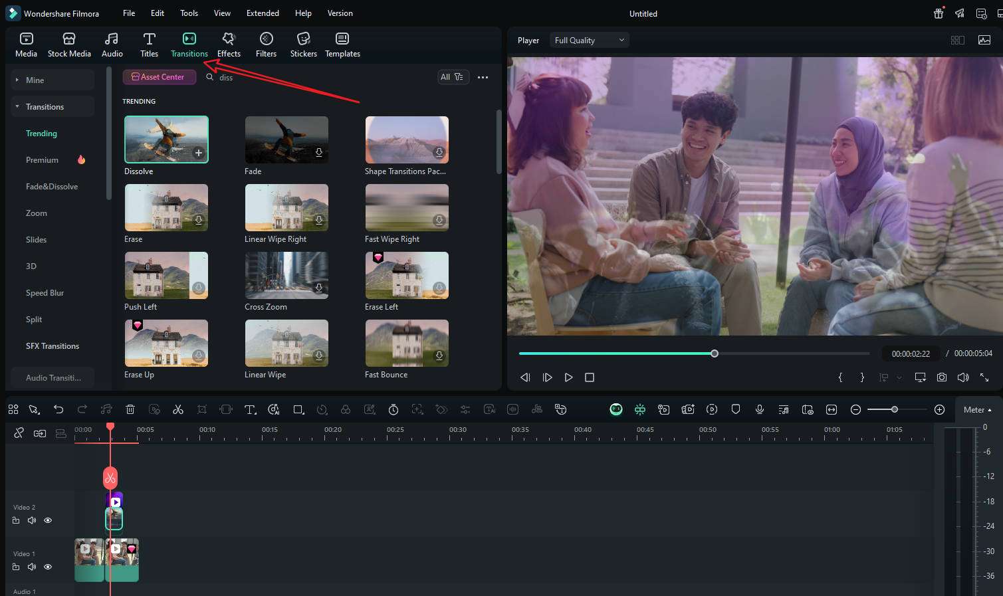Select the Cross Zoom transition thumbnail

286,275
